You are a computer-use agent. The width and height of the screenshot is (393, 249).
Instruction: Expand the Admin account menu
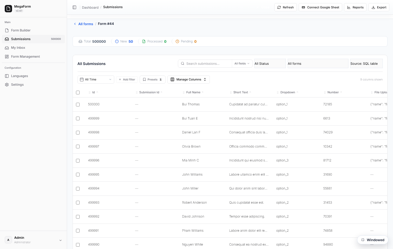tap(61, 240)
